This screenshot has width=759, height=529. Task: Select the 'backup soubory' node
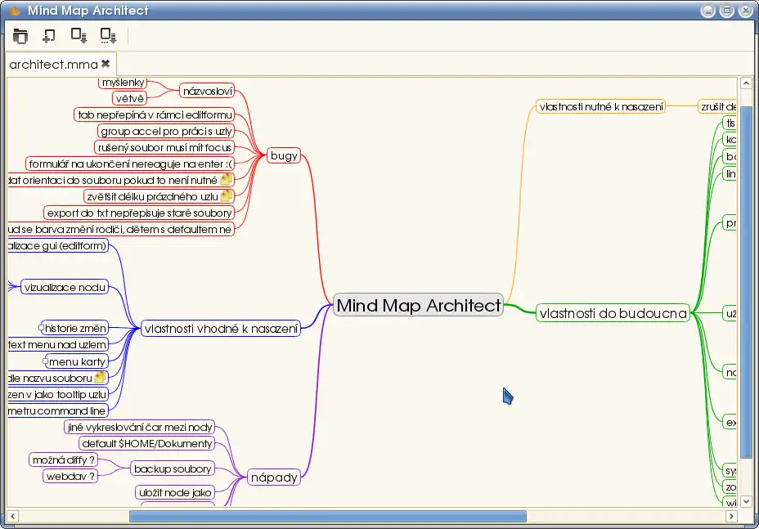173,468
